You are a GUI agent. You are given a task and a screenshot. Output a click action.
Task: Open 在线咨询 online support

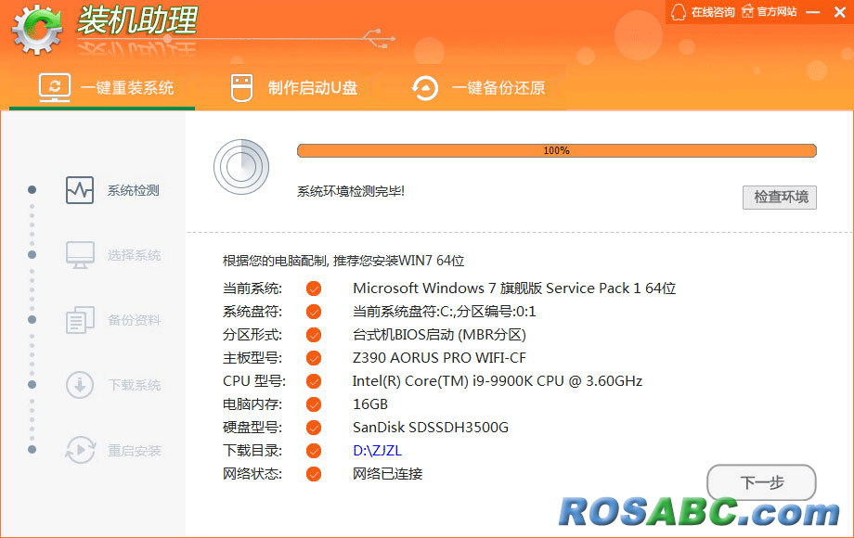(x=713, y=12)
